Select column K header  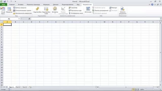88,22
